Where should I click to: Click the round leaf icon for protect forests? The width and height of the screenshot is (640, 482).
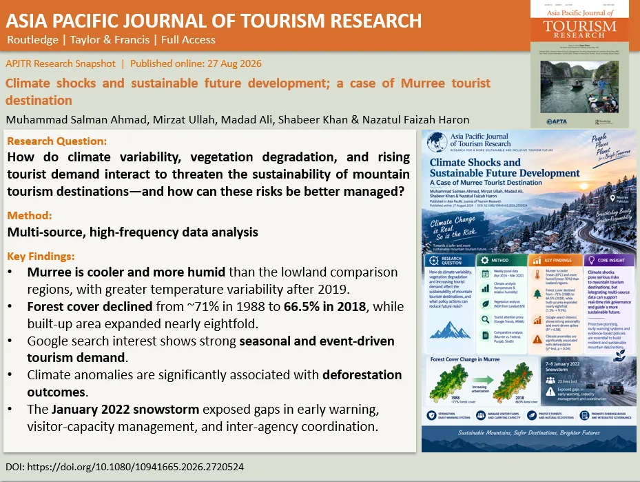coord(532,415)
